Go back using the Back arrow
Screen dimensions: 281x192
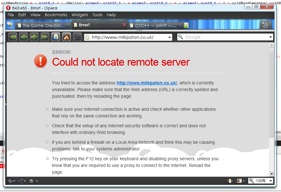point(23,37)
